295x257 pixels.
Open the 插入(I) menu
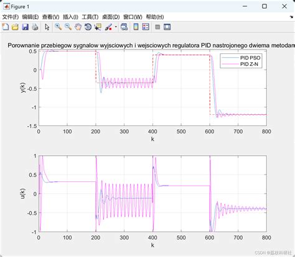pyautogui.click(x=70, y=17)
